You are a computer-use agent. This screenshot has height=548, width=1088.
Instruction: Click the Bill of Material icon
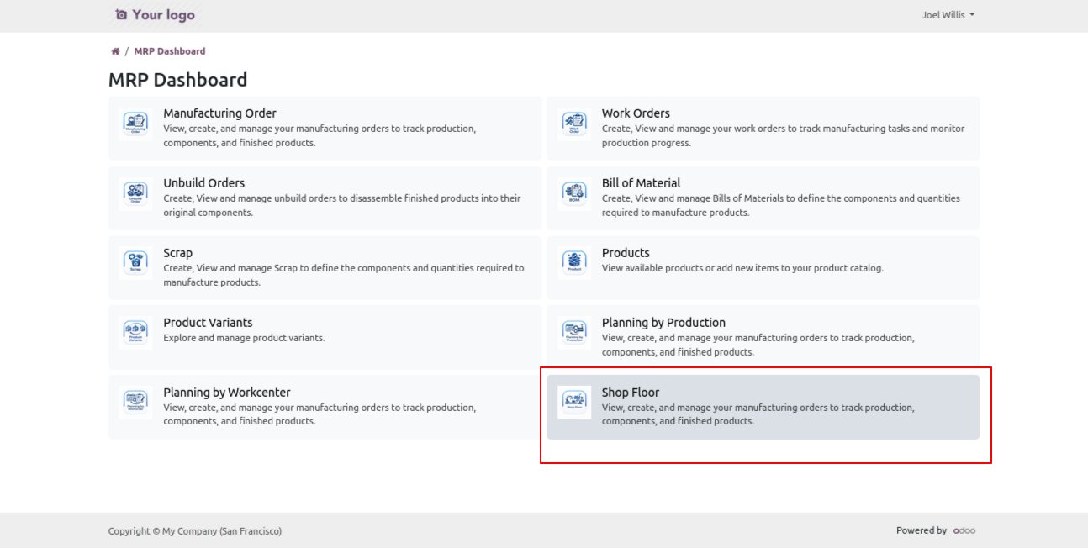[574, 192]
